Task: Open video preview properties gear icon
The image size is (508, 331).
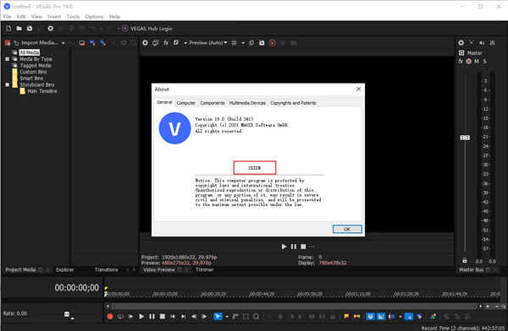Action: click(145, 43)
